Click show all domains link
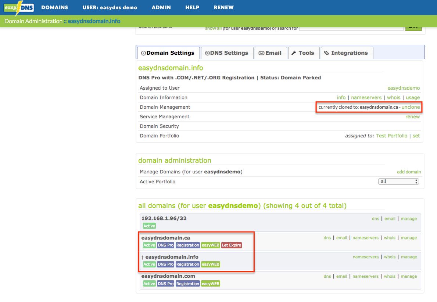The height and width of the screenshot is (302, 437). pos(213,28)
